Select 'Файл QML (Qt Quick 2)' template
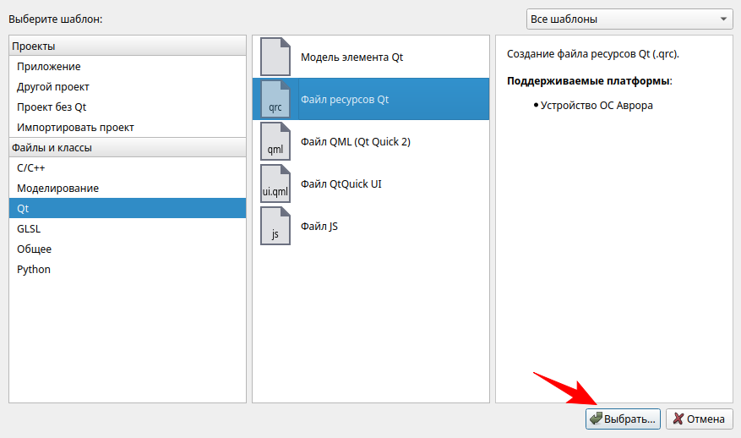741x438 pixels. [x=355, y=141]
